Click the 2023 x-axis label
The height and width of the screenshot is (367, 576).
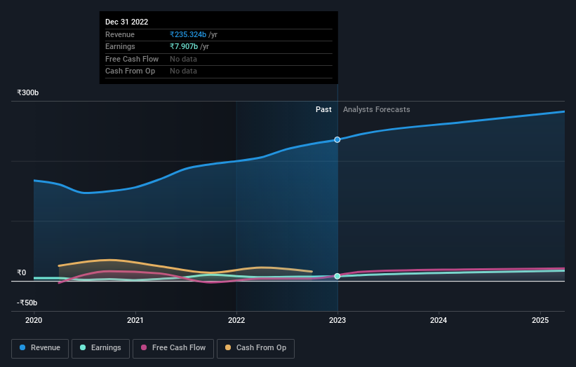point(337,320)
